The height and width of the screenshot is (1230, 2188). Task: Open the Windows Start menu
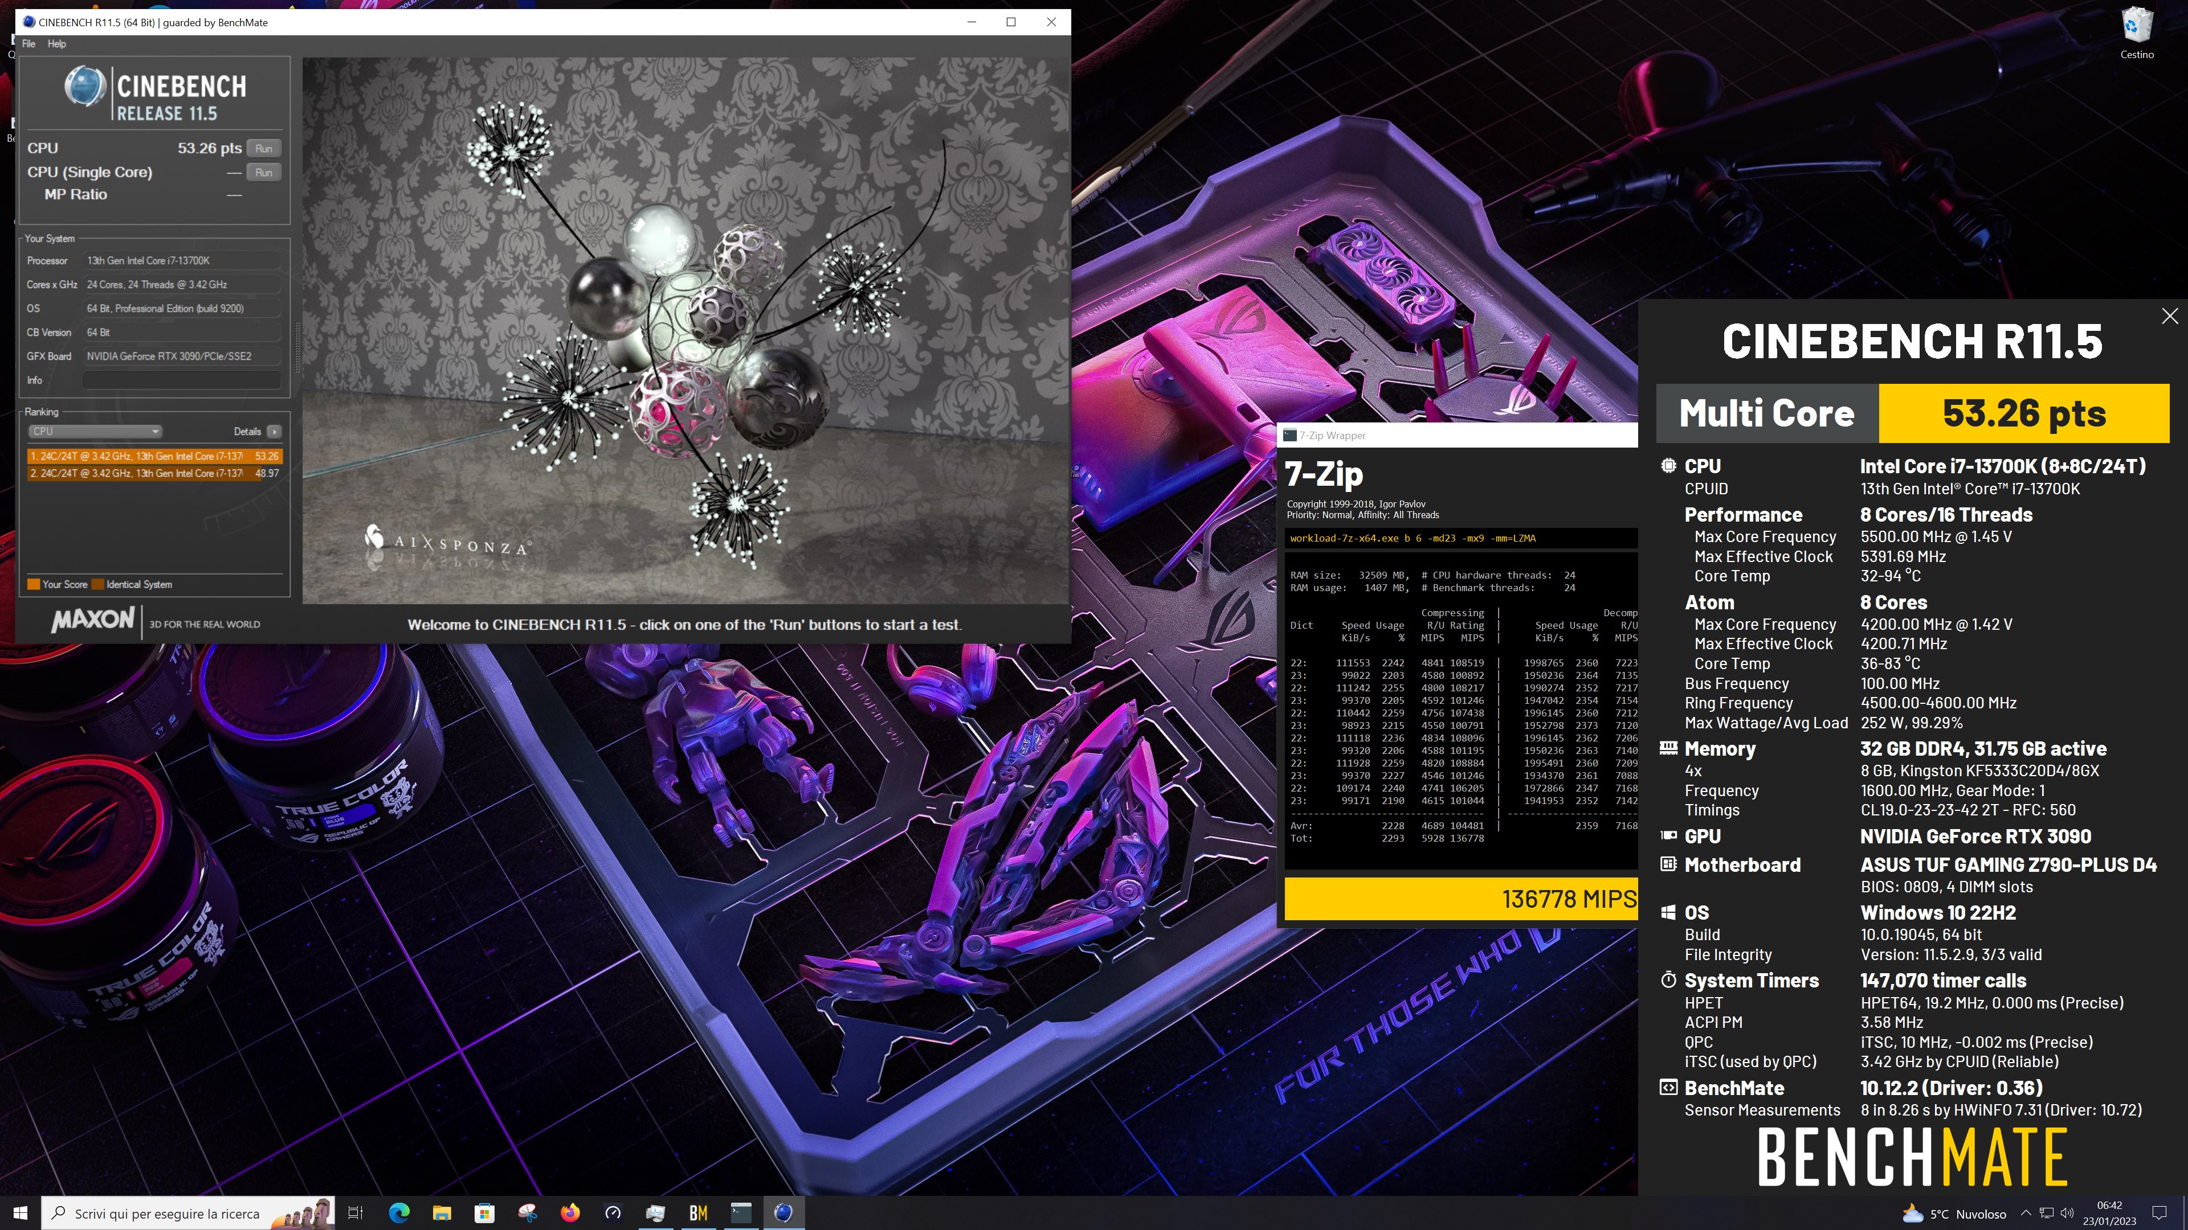click(x=21, y=1213)
